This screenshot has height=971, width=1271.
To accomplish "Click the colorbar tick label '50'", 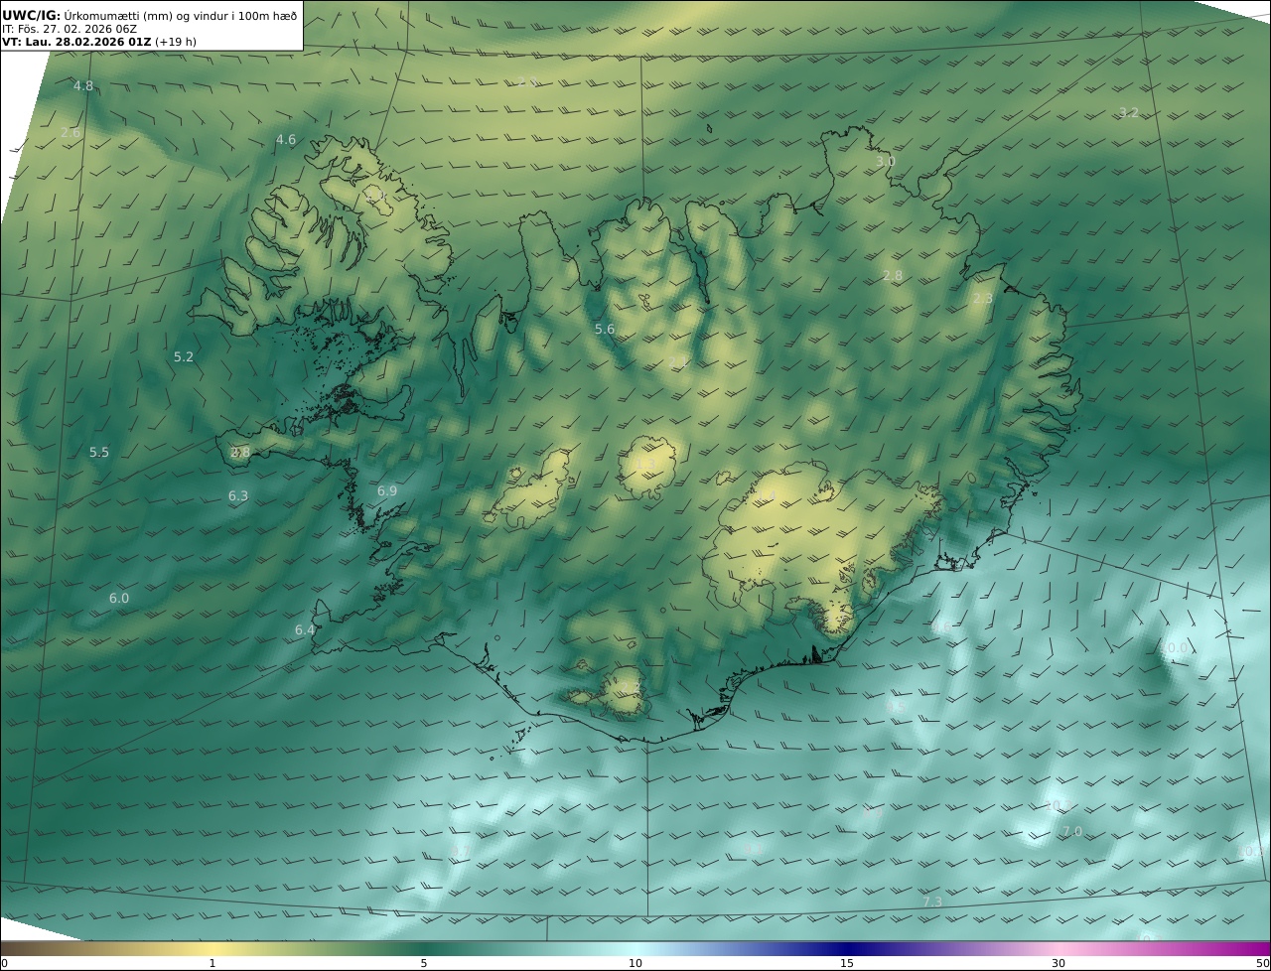I will click(x=1262, y=963).
